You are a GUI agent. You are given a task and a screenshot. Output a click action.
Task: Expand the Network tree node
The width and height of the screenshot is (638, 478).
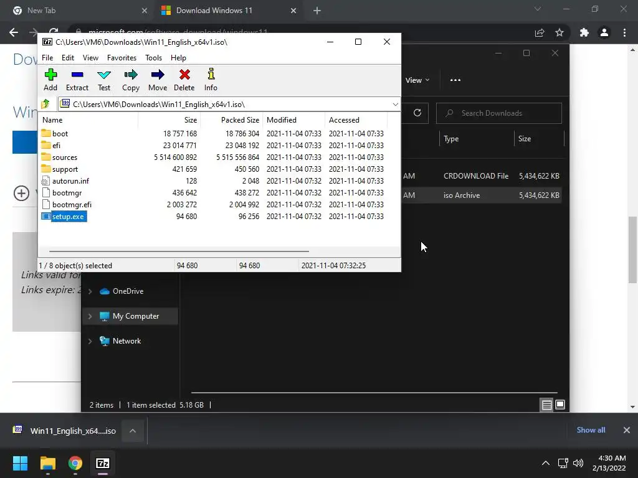point(90,341)
